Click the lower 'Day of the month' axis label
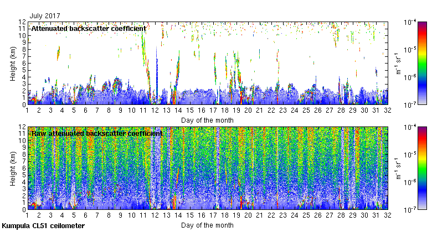 207,225
